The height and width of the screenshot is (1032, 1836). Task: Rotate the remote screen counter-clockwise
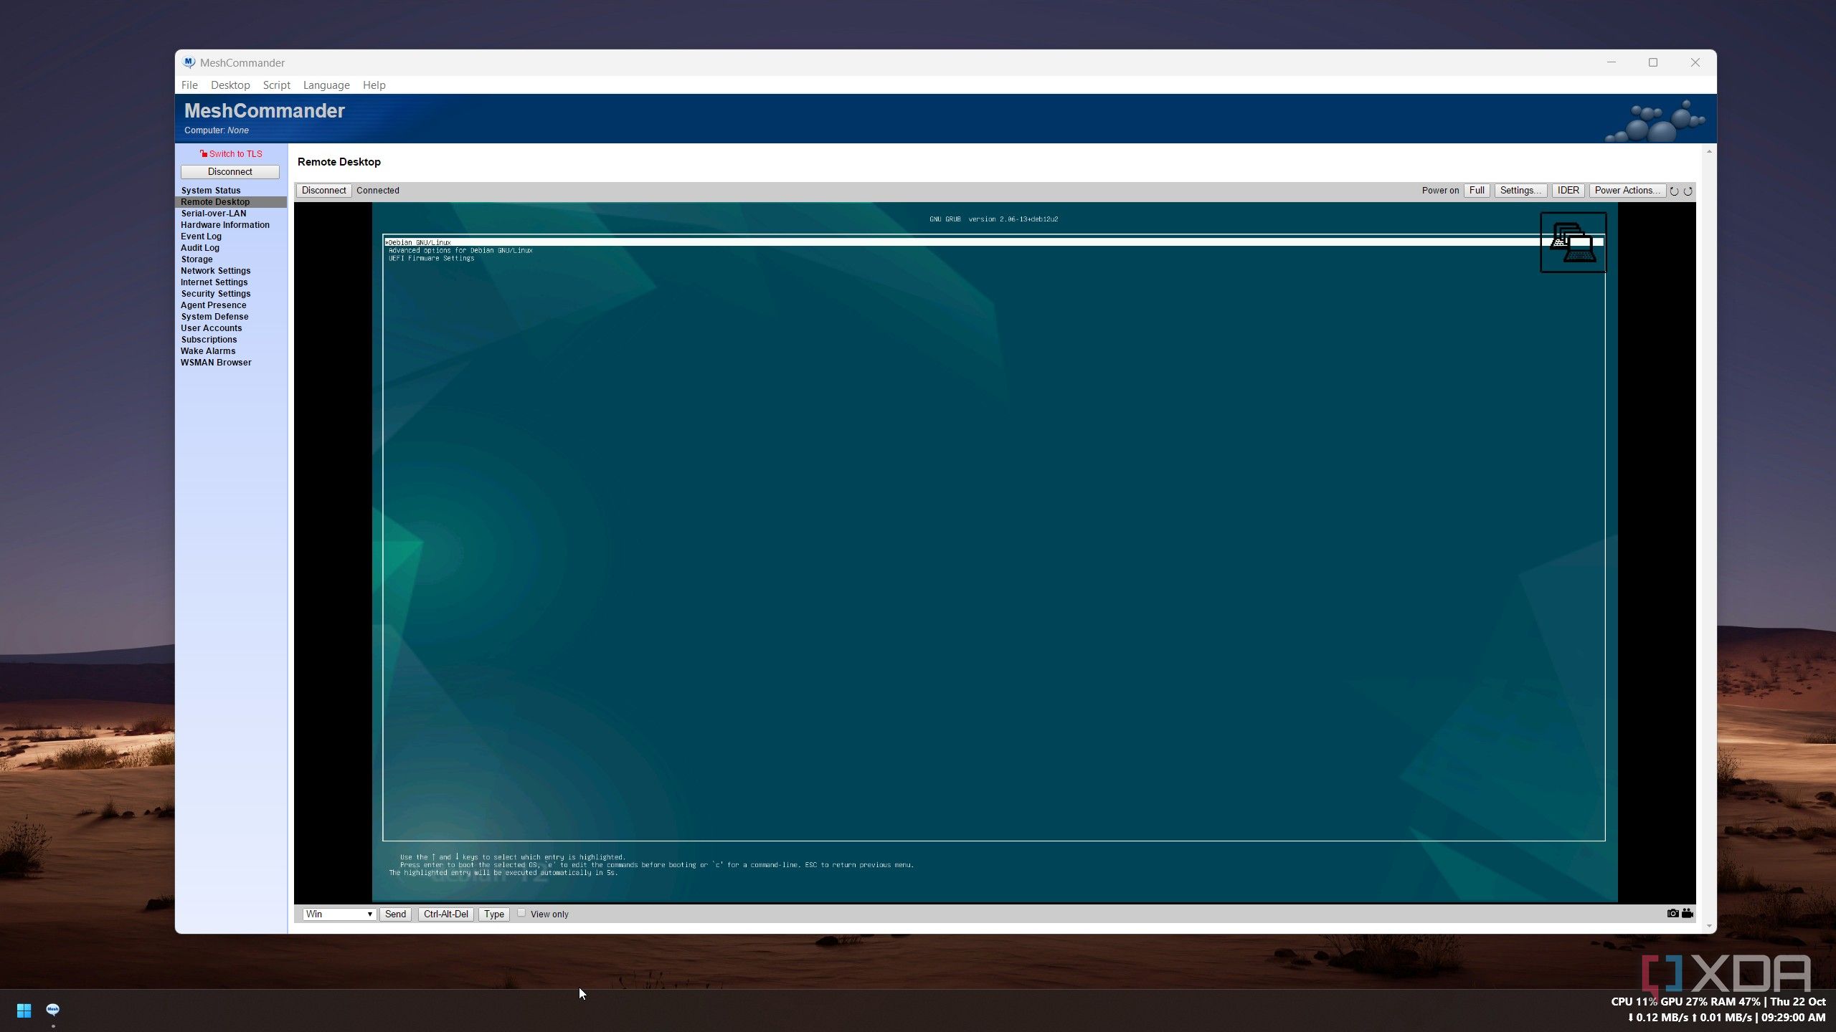(x=1674, y=191)
